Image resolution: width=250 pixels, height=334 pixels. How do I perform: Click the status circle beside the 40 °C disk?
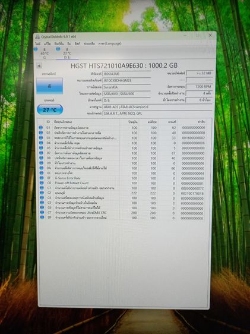(x=36, y=49)
